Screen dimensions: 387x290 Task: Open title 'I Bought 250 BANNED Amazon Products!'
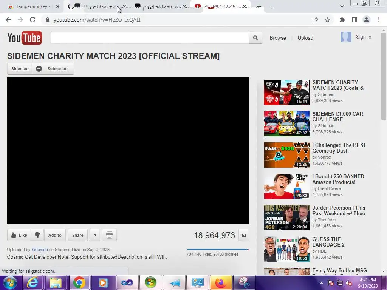338,179
